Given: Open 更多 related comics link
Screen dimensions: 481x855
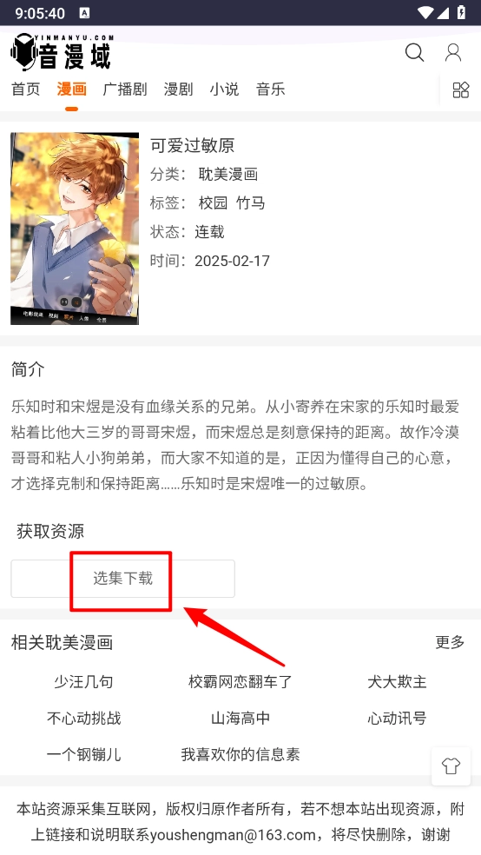Looking at the screenshot, I should 450,642.
